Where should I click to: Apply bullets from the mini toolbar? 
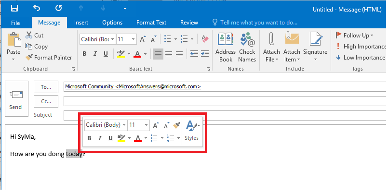(x=154, y=138)
